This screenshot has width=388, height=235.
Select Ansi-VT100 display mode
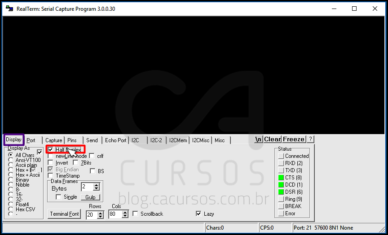coord(11,160)
